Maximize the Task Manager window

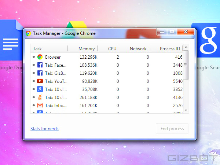coord(172,32)
